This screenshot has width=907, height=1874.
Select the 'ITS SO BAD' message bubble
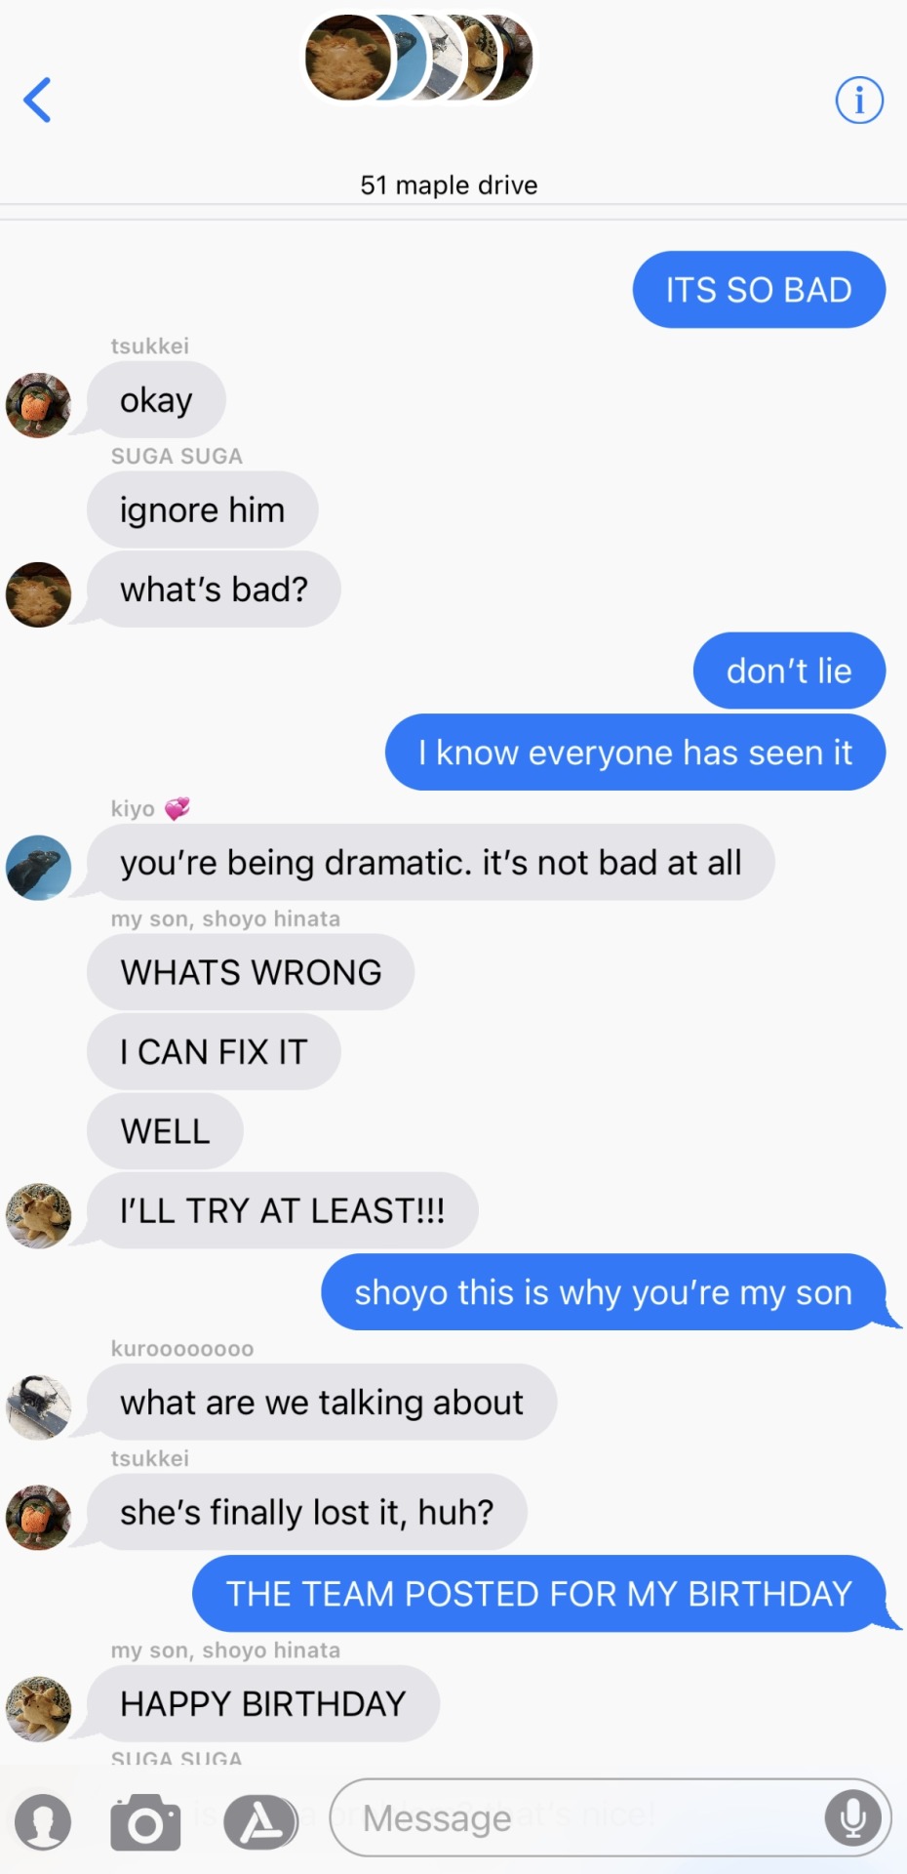(x=759, y=290)
